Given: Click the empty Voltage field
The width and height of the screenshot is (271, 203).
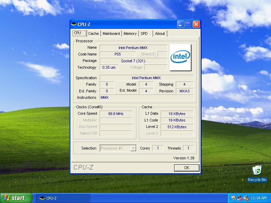Looking at the screenshot, I should point(156,67).
